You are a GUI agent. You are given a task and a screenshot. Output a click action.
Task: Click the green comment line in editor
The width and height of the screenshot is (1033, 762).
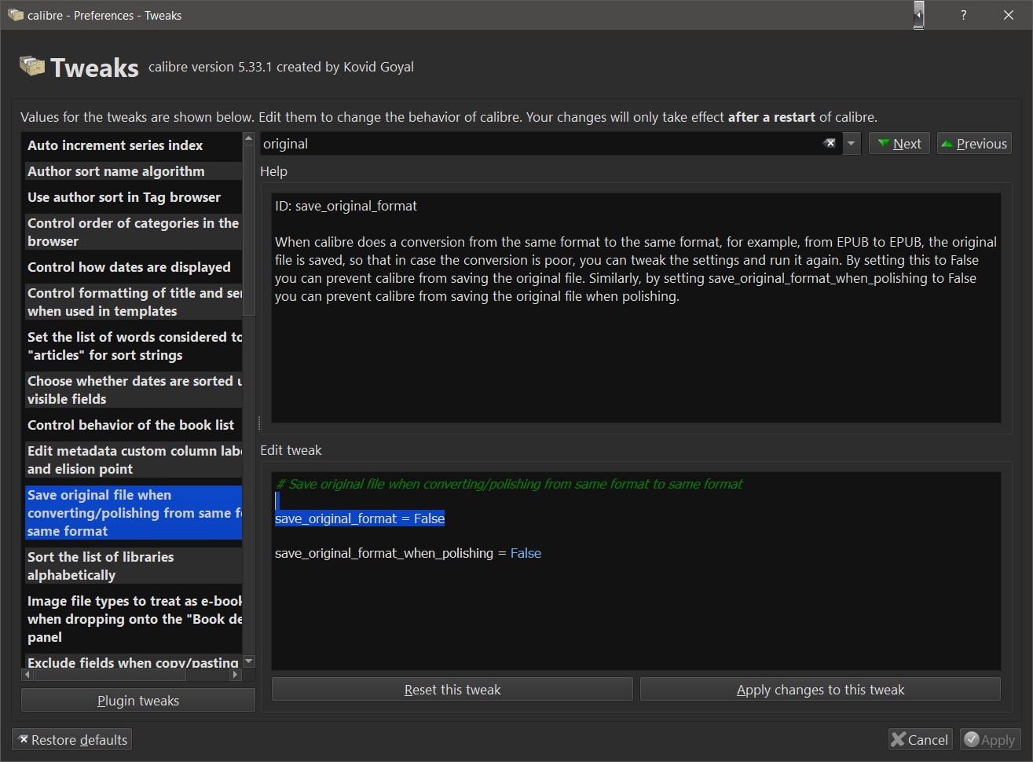coord(509,484)
